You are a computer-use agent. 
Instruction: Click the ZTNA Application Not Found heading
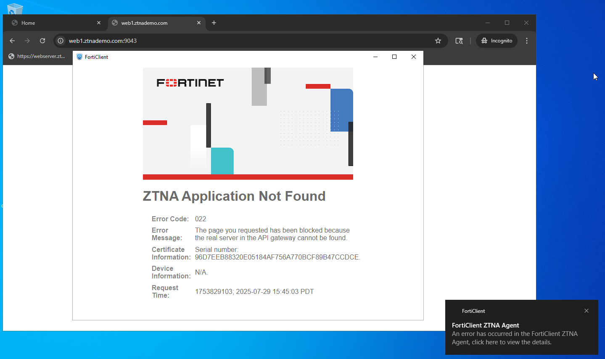pyautogui.click(x=234, y=196)
